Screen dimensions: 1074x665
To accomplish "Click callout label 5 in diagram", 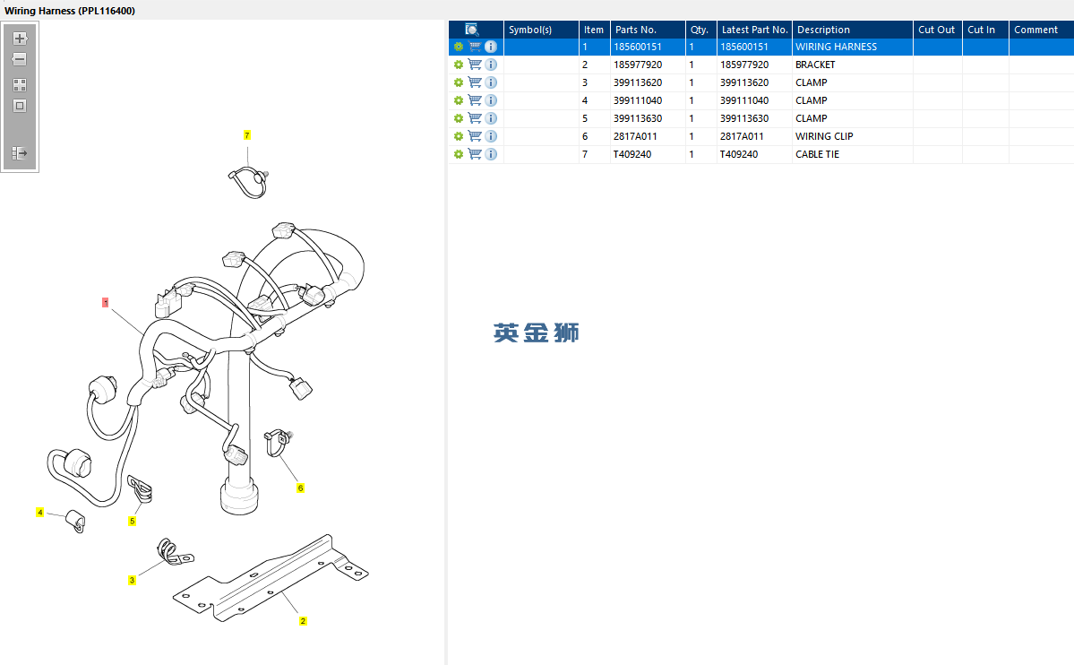I will [x=133, y=521].
